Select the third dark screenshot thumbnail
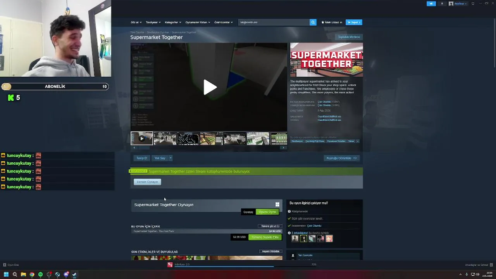 [188, 138]
